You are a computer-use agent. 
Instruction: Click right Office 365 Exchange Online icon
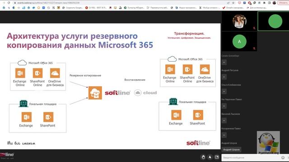(x=170, y=69)
